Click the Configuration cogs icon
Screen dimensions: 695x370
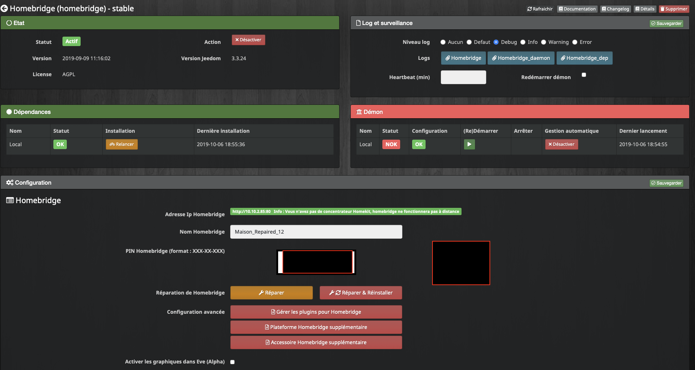pyautogui.click(x=10, y=182)
